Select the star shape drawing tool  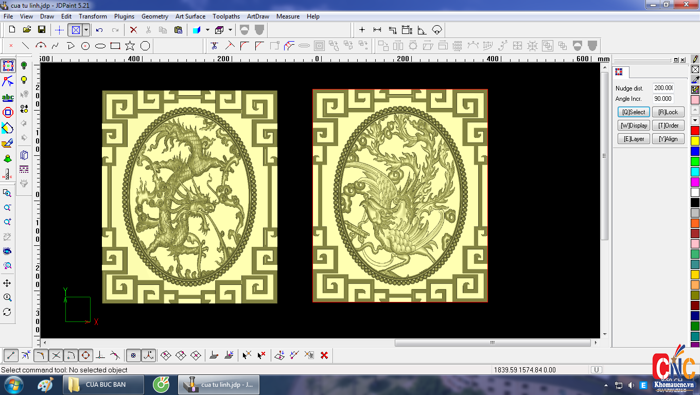click(x=130, y=46)
